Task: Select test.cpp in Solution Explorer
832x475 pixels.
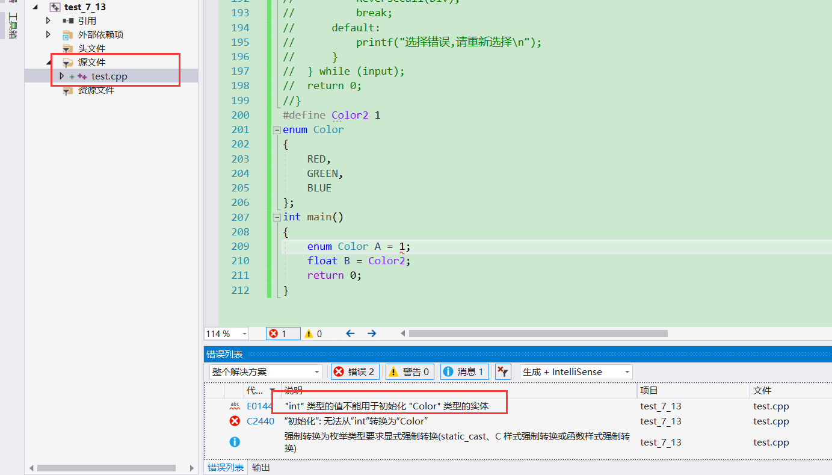Action: 109,76
